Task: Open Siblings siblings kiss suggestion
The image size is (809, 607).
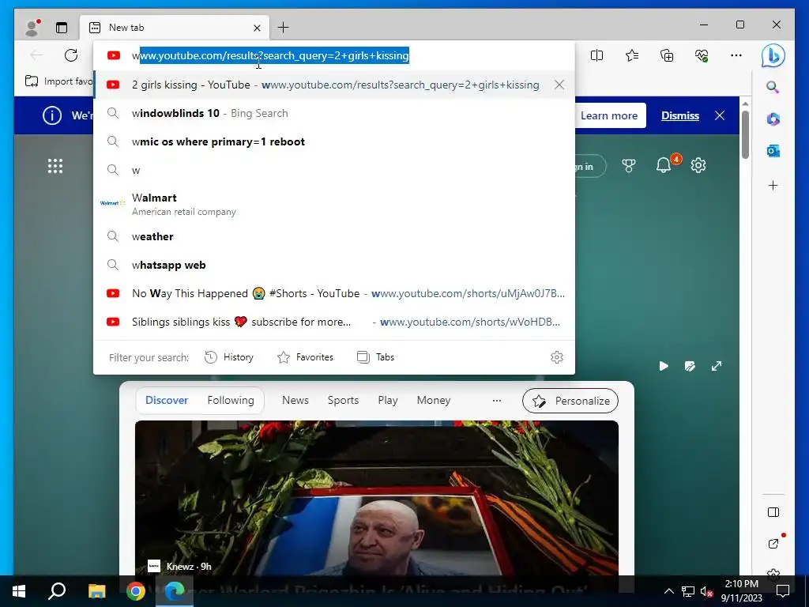Action: coord(334,322)
